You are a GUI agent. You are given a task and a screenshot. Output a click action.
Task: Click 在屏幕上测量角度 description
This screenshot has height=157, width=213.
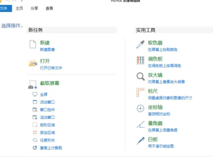click(x=163, y=130)
